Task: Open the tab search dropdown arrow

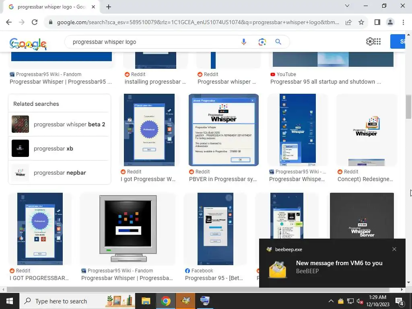Action: [347, 6]
